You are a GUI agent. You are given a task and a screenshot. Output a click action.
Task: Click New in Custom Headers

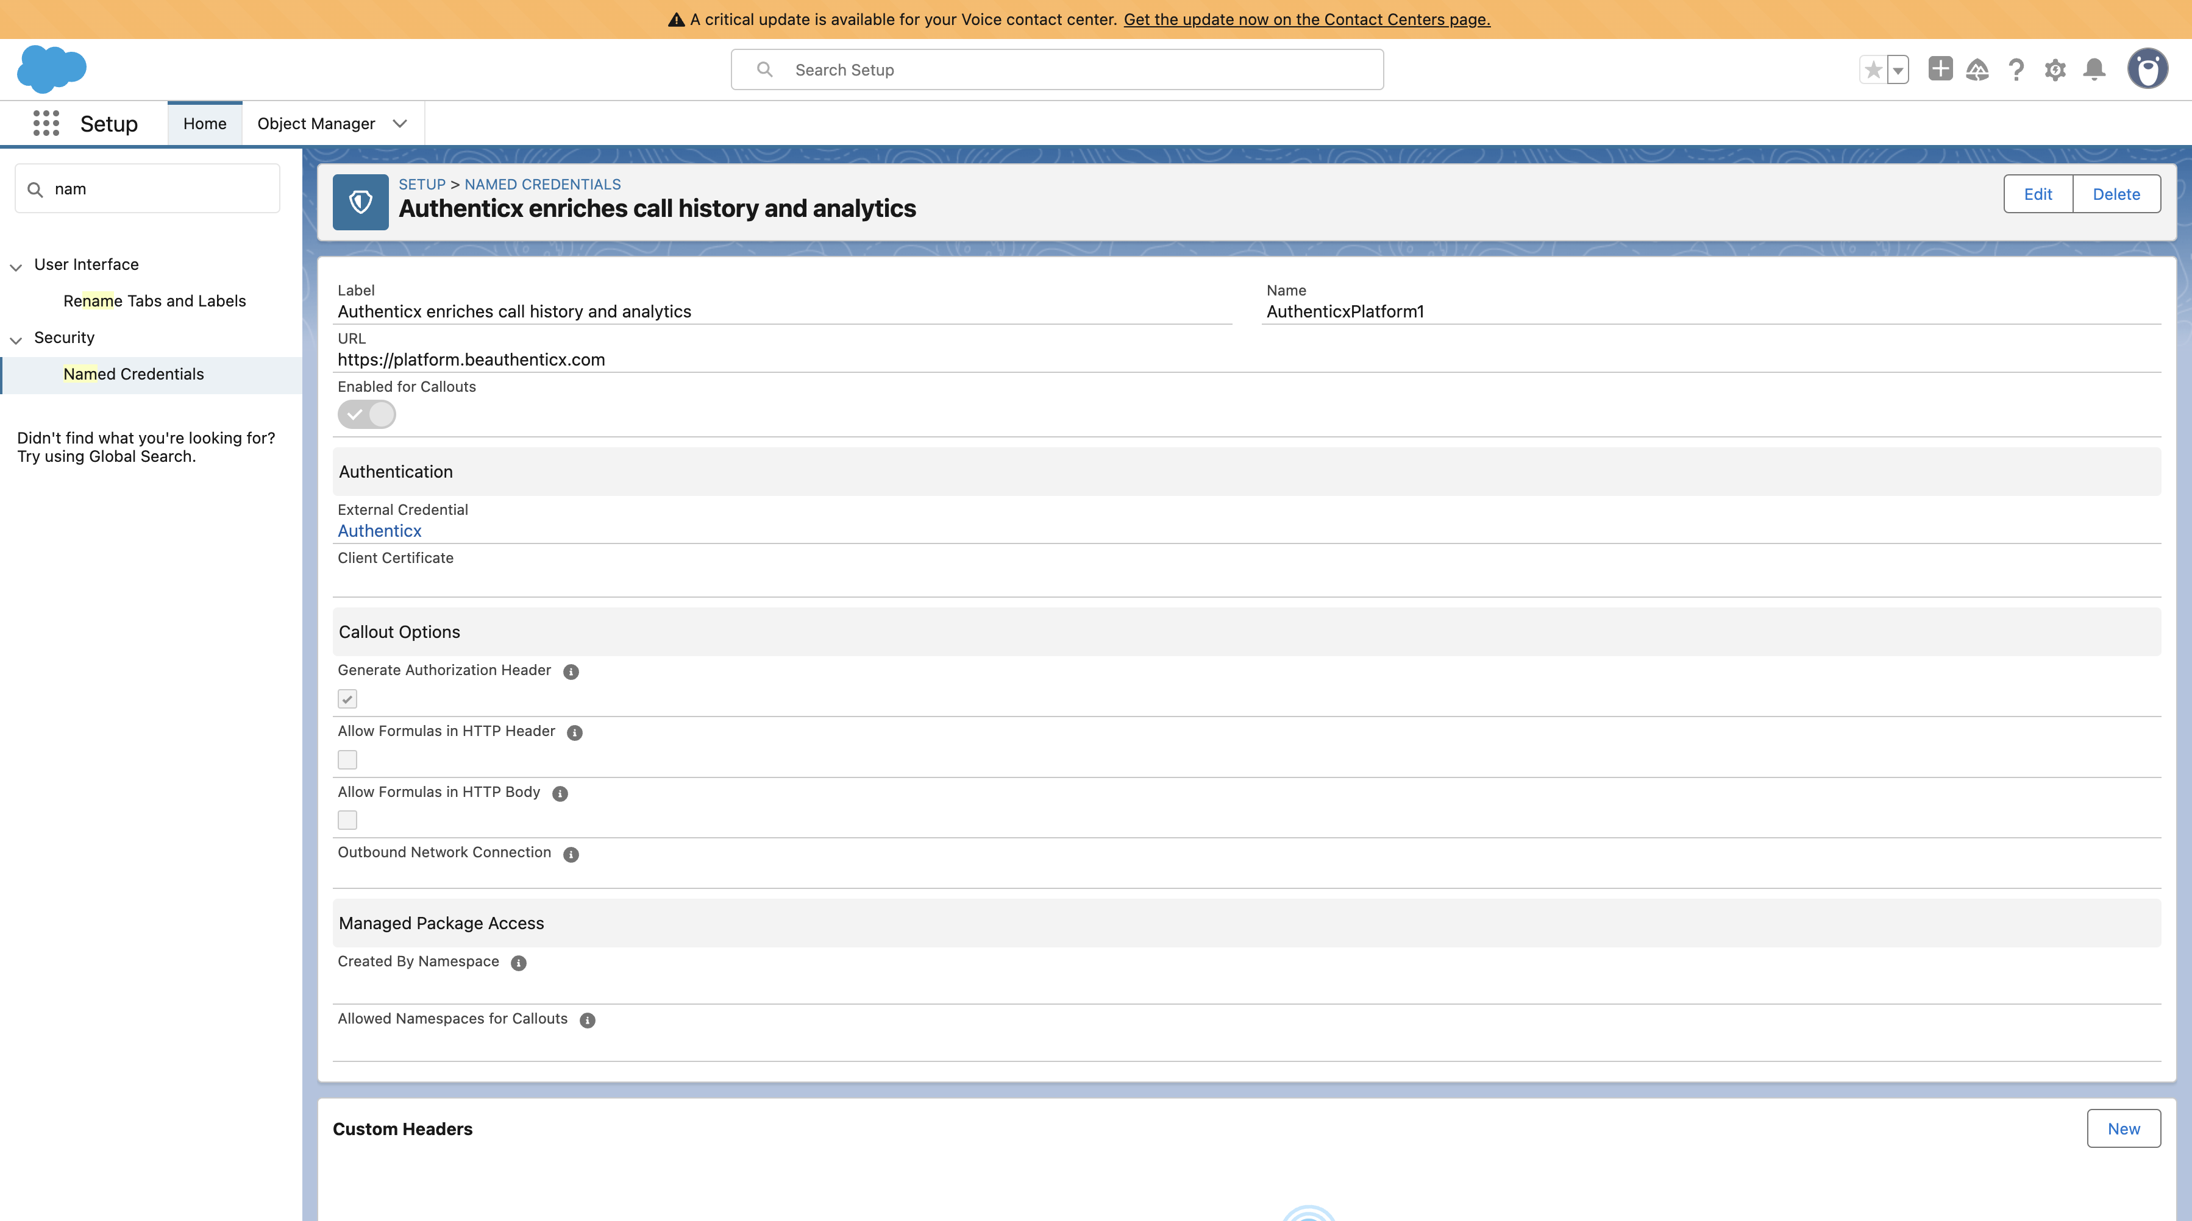point(2124,1128)
